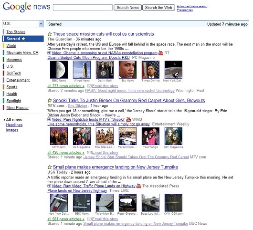Open Advanced news search link
The height and width of the screenshot is (230, 253).
click(192, 6)
